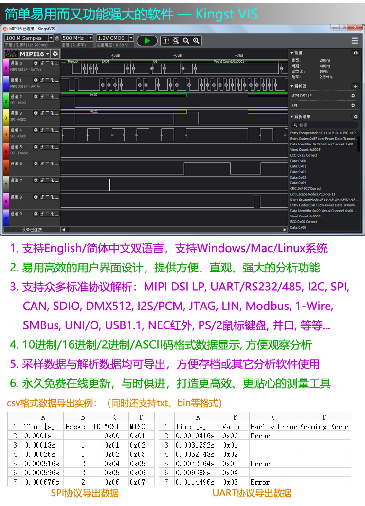Select result row 'Exit Escape Mode:LP10->LP11'
Screen dimensions: 365x506
tap(313, 194)
